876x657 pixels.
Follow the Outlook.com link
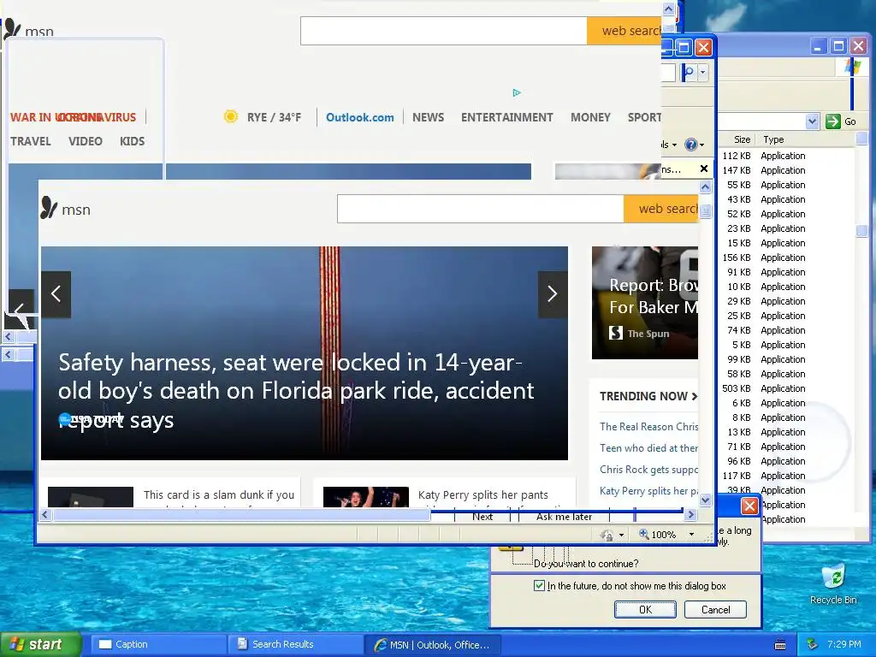tap(360, 117)
